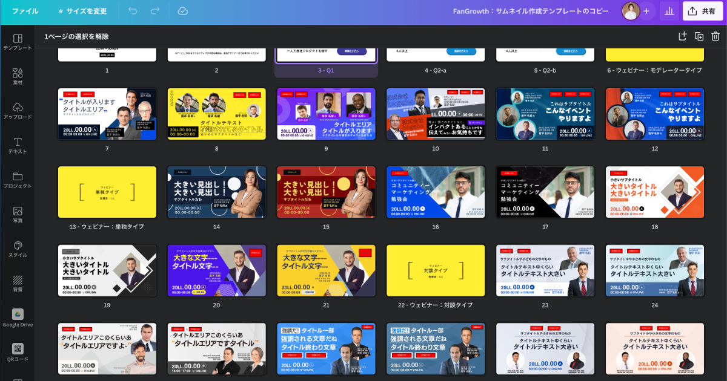
Task: Open the user profile avatar
Action: click(631, 11)
